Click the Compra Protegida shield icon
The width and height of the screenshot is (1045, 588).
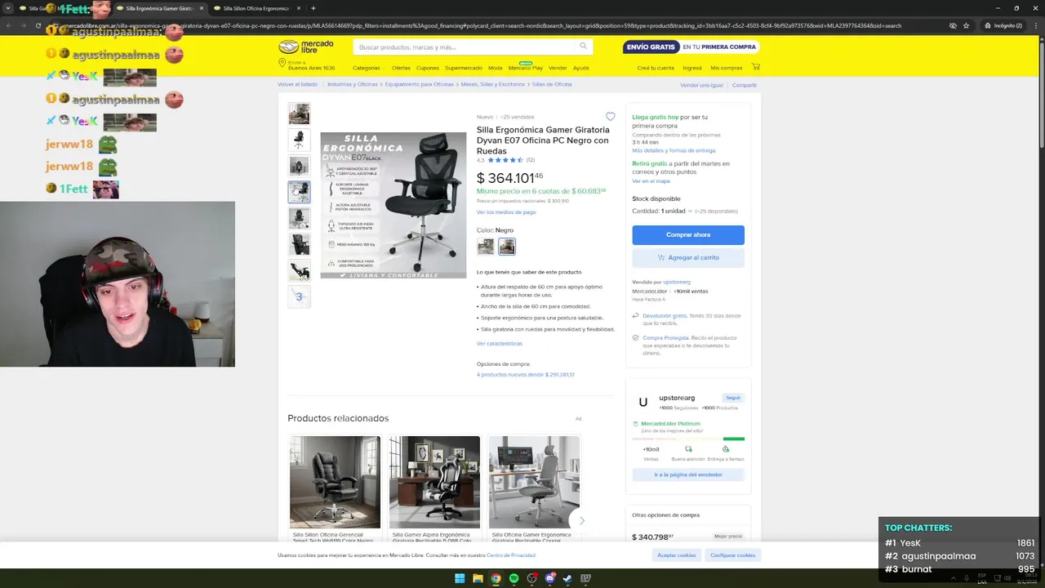(635, 337)
